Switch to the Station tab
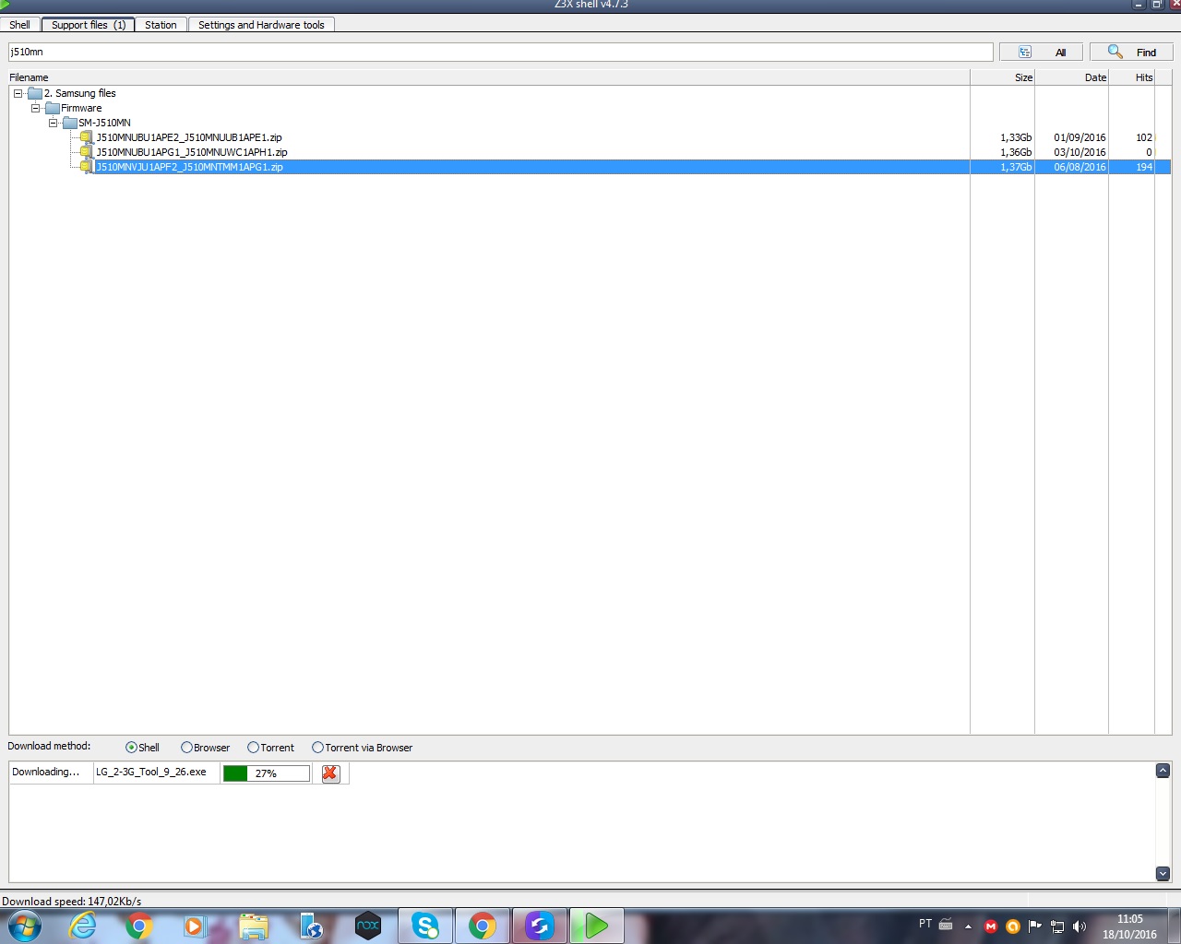 [x=161, y=25]
